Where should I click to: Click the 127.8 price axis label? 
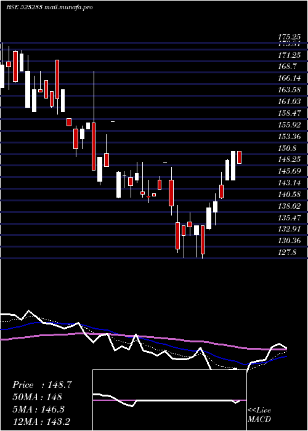coord(287,252)
